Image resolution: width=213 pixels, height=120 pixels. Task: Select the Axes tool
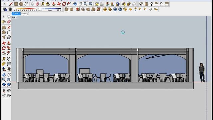tap(4, 69)
